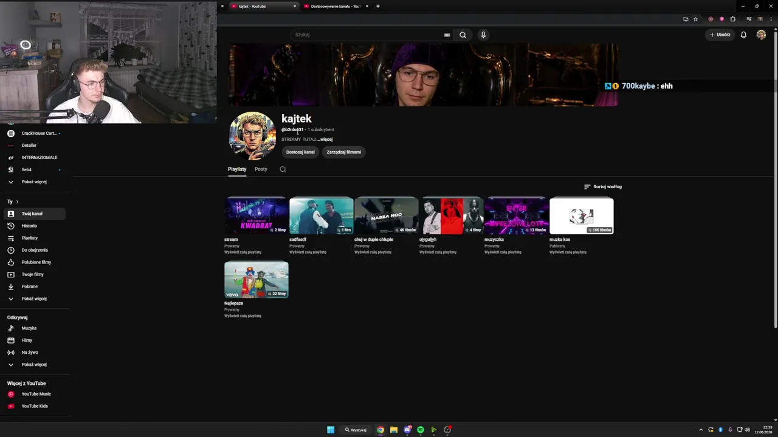Bookmark this page with the star icon
This screenshot has width=778, height=437.
tap(695, 19)
